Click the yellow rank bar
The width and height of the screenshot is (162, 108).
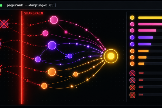(x=150, y=18)
